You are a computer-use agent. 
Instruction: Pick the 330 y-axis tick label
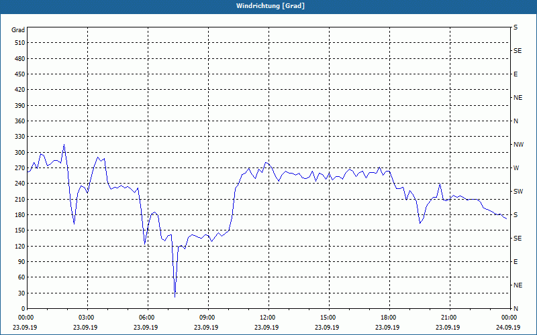coord(19,137)
